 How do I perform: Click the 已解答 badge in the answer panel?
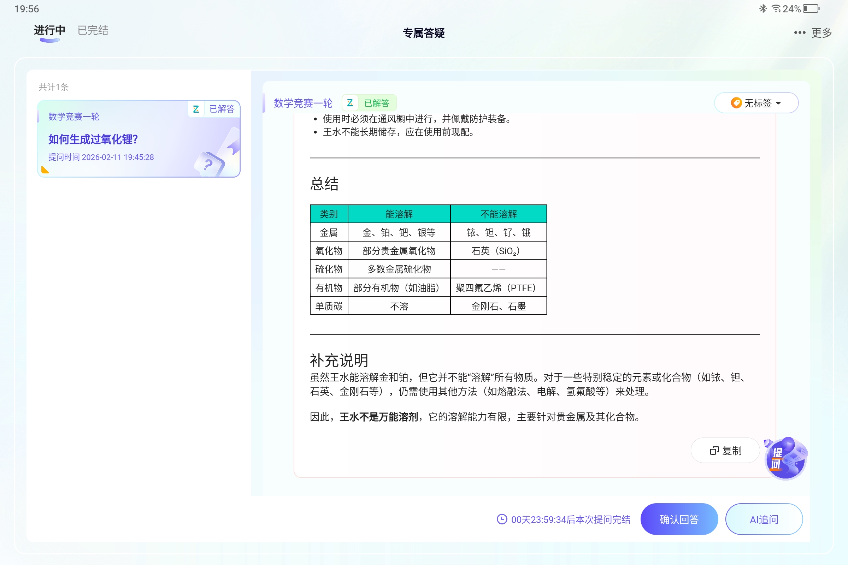tap(377, 103)
